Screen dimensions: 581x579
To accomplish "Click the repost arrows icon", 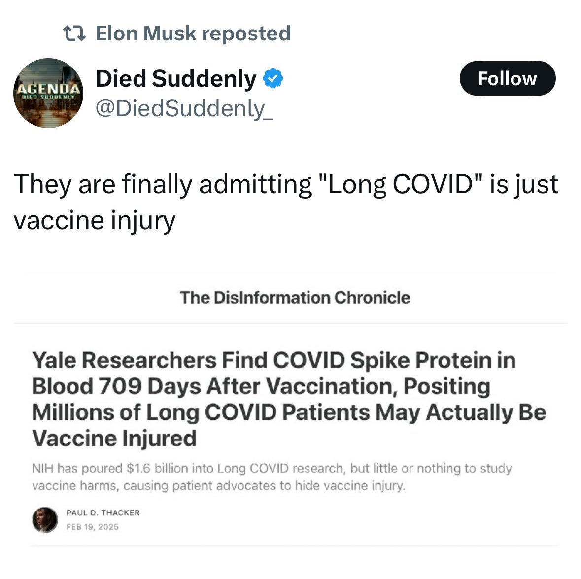I will click(75, 34).
